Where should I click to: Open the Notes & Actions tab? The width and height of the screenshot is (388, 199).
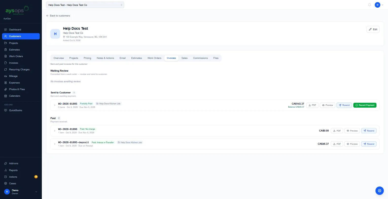point(105,58)
